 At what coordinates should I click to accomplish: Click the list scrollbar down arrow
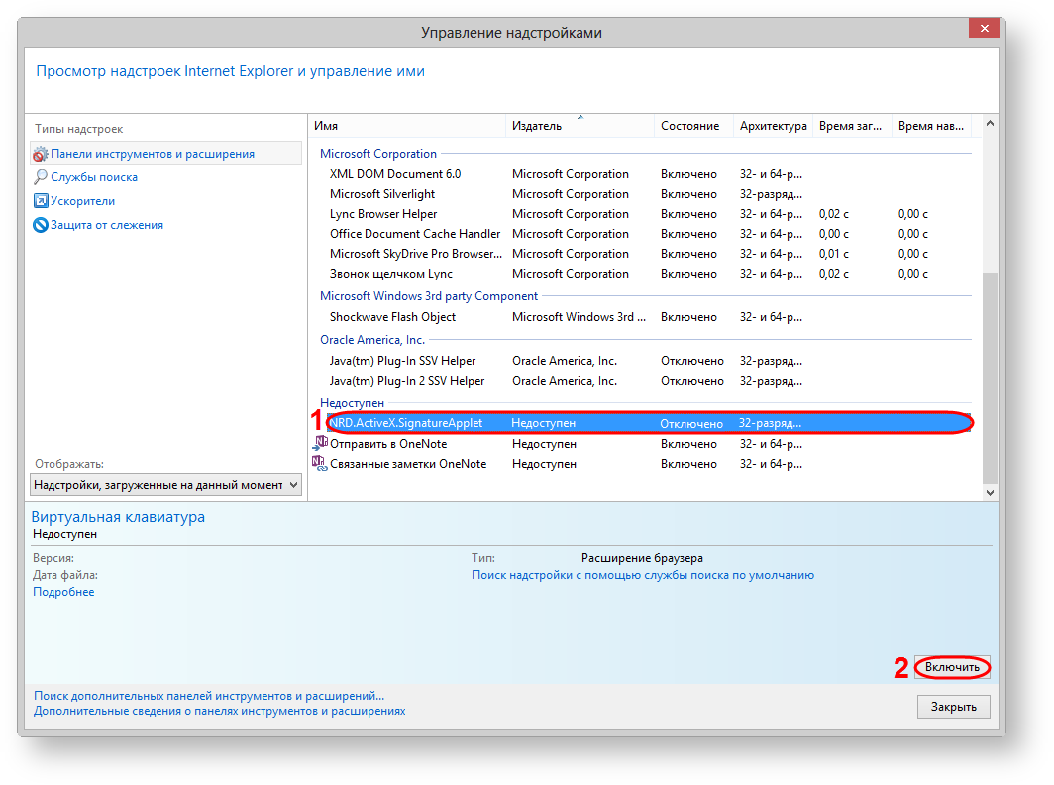990,493
